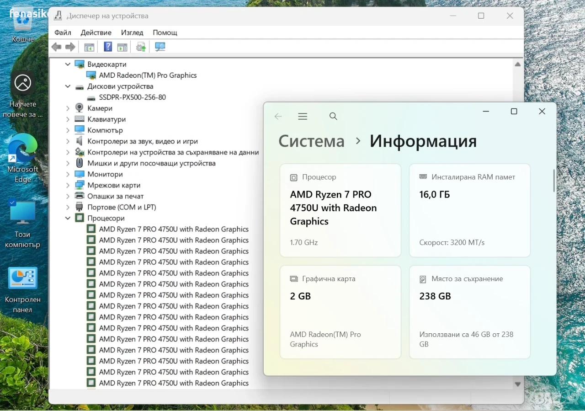This screenshot has height=411, width=585.
Task: Select the Този компютър desktop icon
Action: [23, 224]
